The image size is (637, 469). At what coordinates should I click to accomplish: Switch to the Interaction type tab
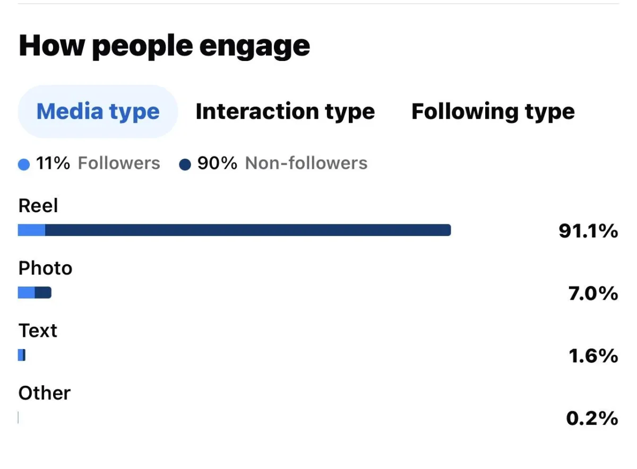click(x=285, y=111)
